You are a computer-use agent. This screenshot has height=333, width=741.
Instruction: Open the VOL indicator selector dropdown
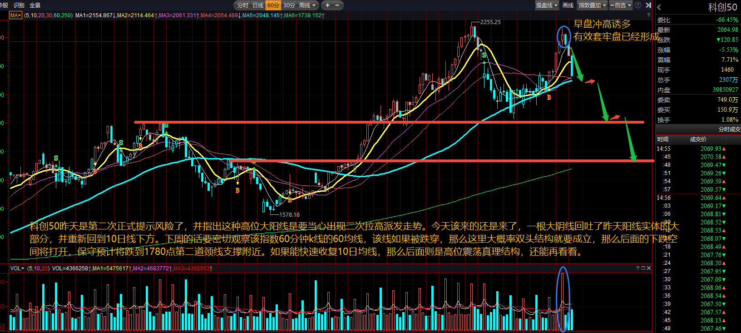coord(17,268)
